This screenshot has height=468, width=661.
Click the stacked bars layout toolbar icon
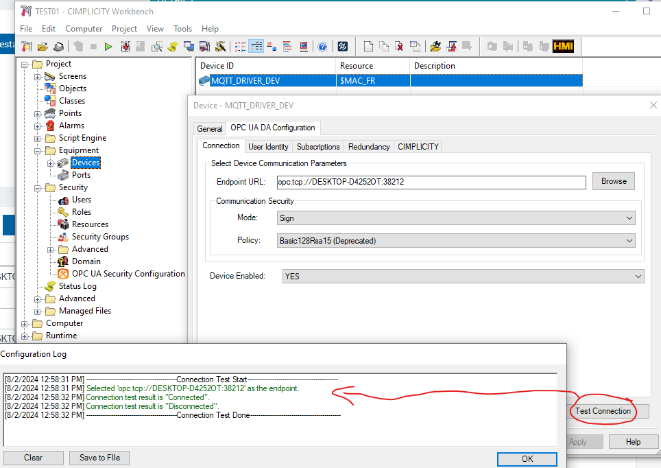pyautogui.click(x=287, y=47)
